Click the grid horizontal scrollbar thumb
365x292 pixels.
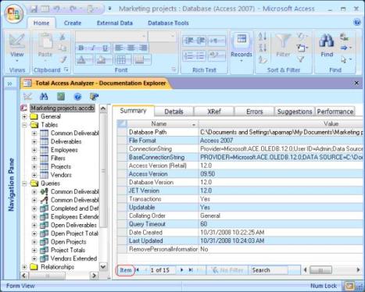(x=320, y=270)
